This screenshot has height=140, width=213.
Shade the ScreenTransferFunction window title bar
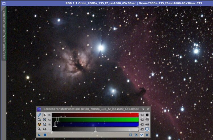point(143,109)
